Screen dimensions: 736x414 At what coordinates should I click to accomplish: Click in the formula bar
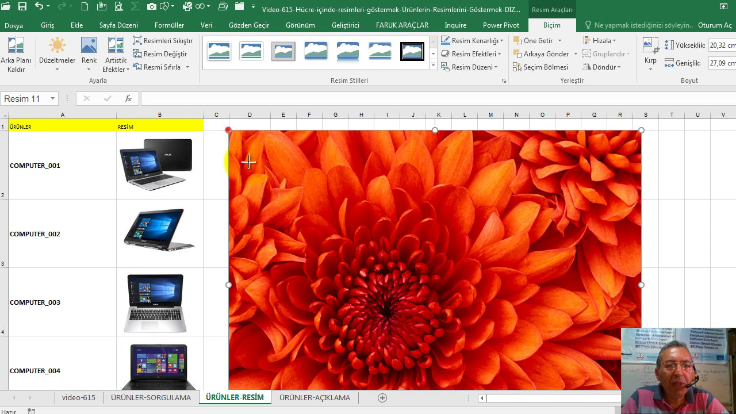click(438, 99)
